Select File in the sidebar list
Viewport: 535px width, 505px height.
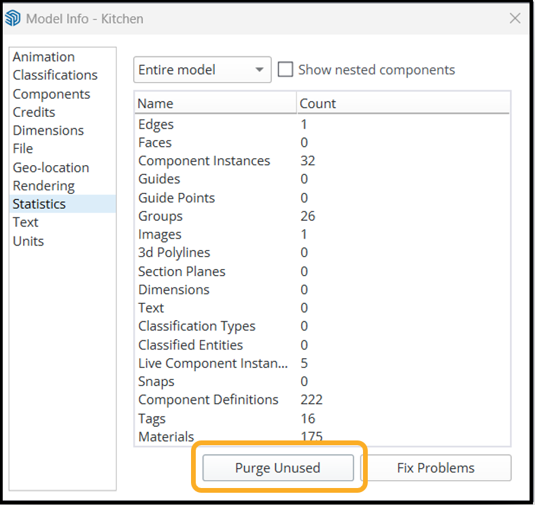(22, 149)
